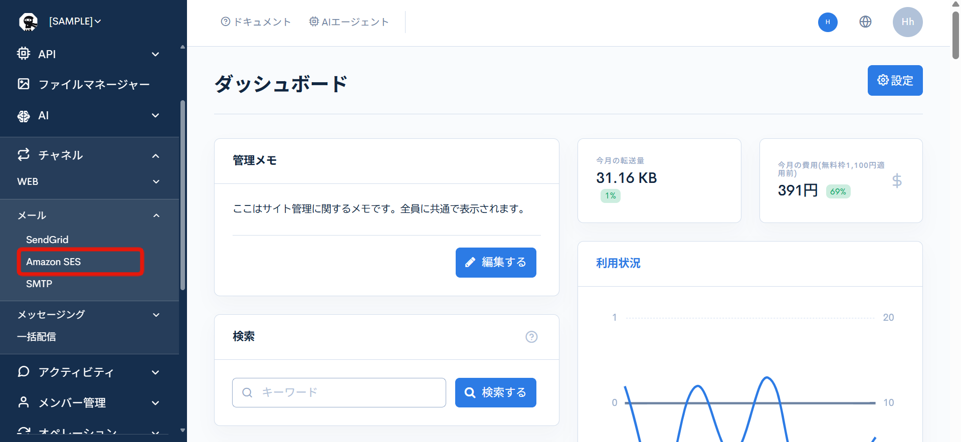Viewport: 961px width, 442px height.
Task: Click the 利用状況 panel heading
Action: click(618, 263)
